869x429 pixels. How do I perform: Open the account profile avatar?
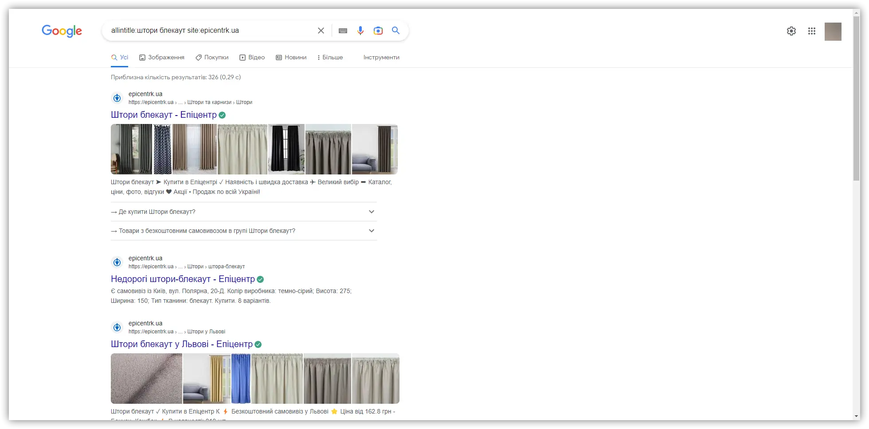coord(833,31)
